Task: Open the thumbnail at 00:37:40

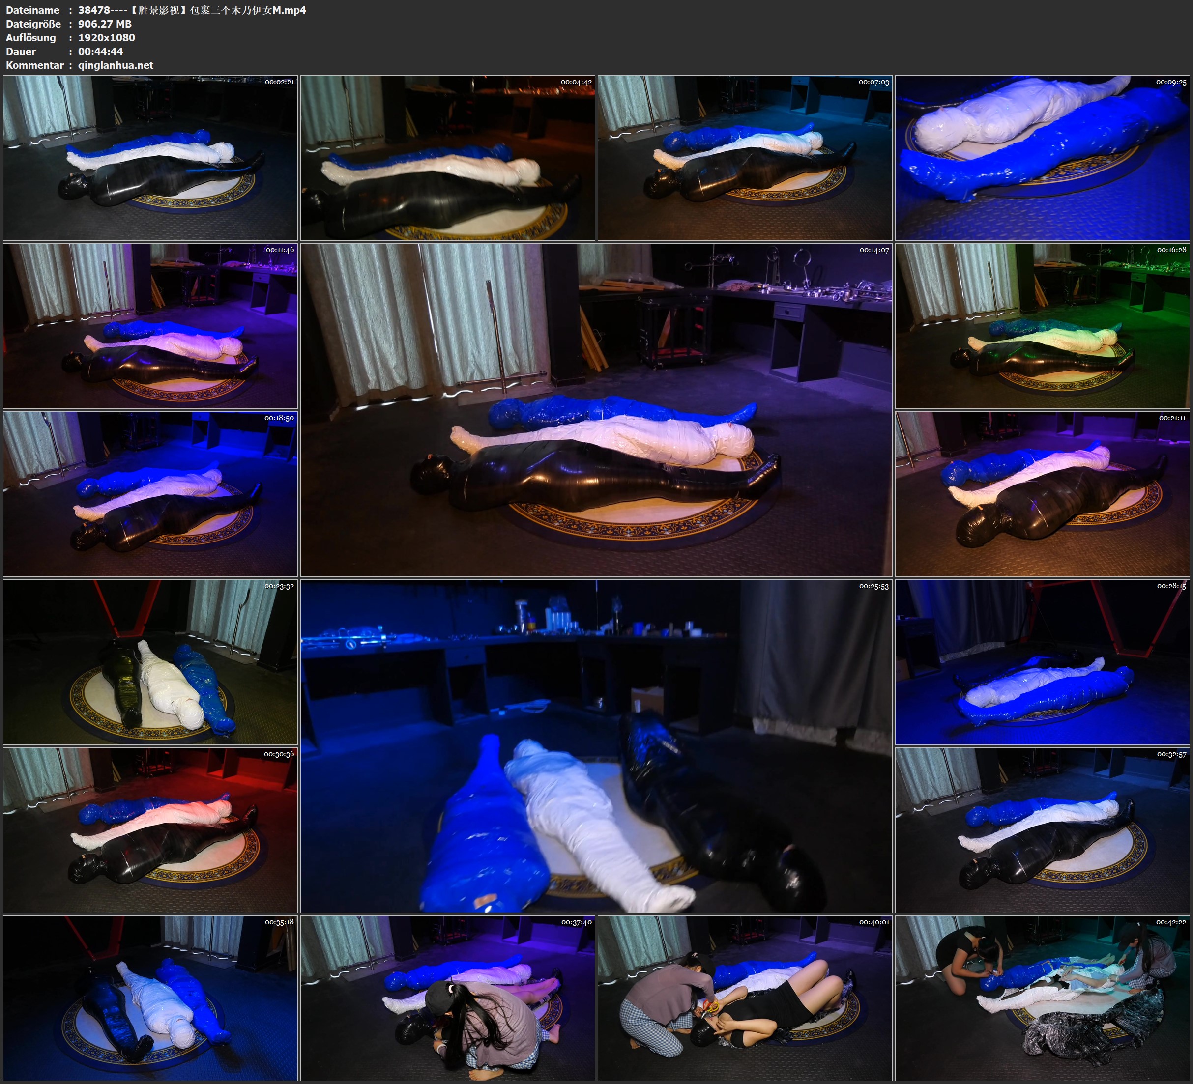Action: pyautogui.click(x=447, y=998)
